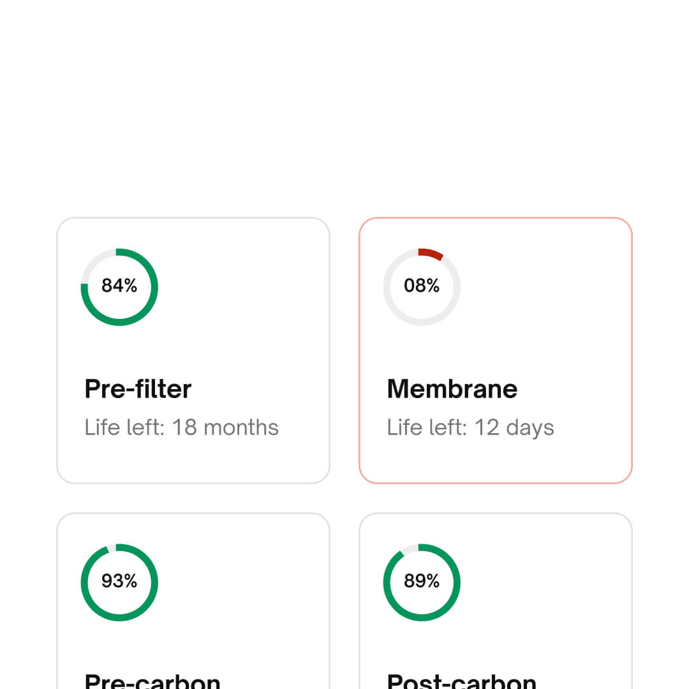Viewport: 689px width, 689px height.
Task: Tap the 08% percentage label
Action: click(x=422, y=286)
